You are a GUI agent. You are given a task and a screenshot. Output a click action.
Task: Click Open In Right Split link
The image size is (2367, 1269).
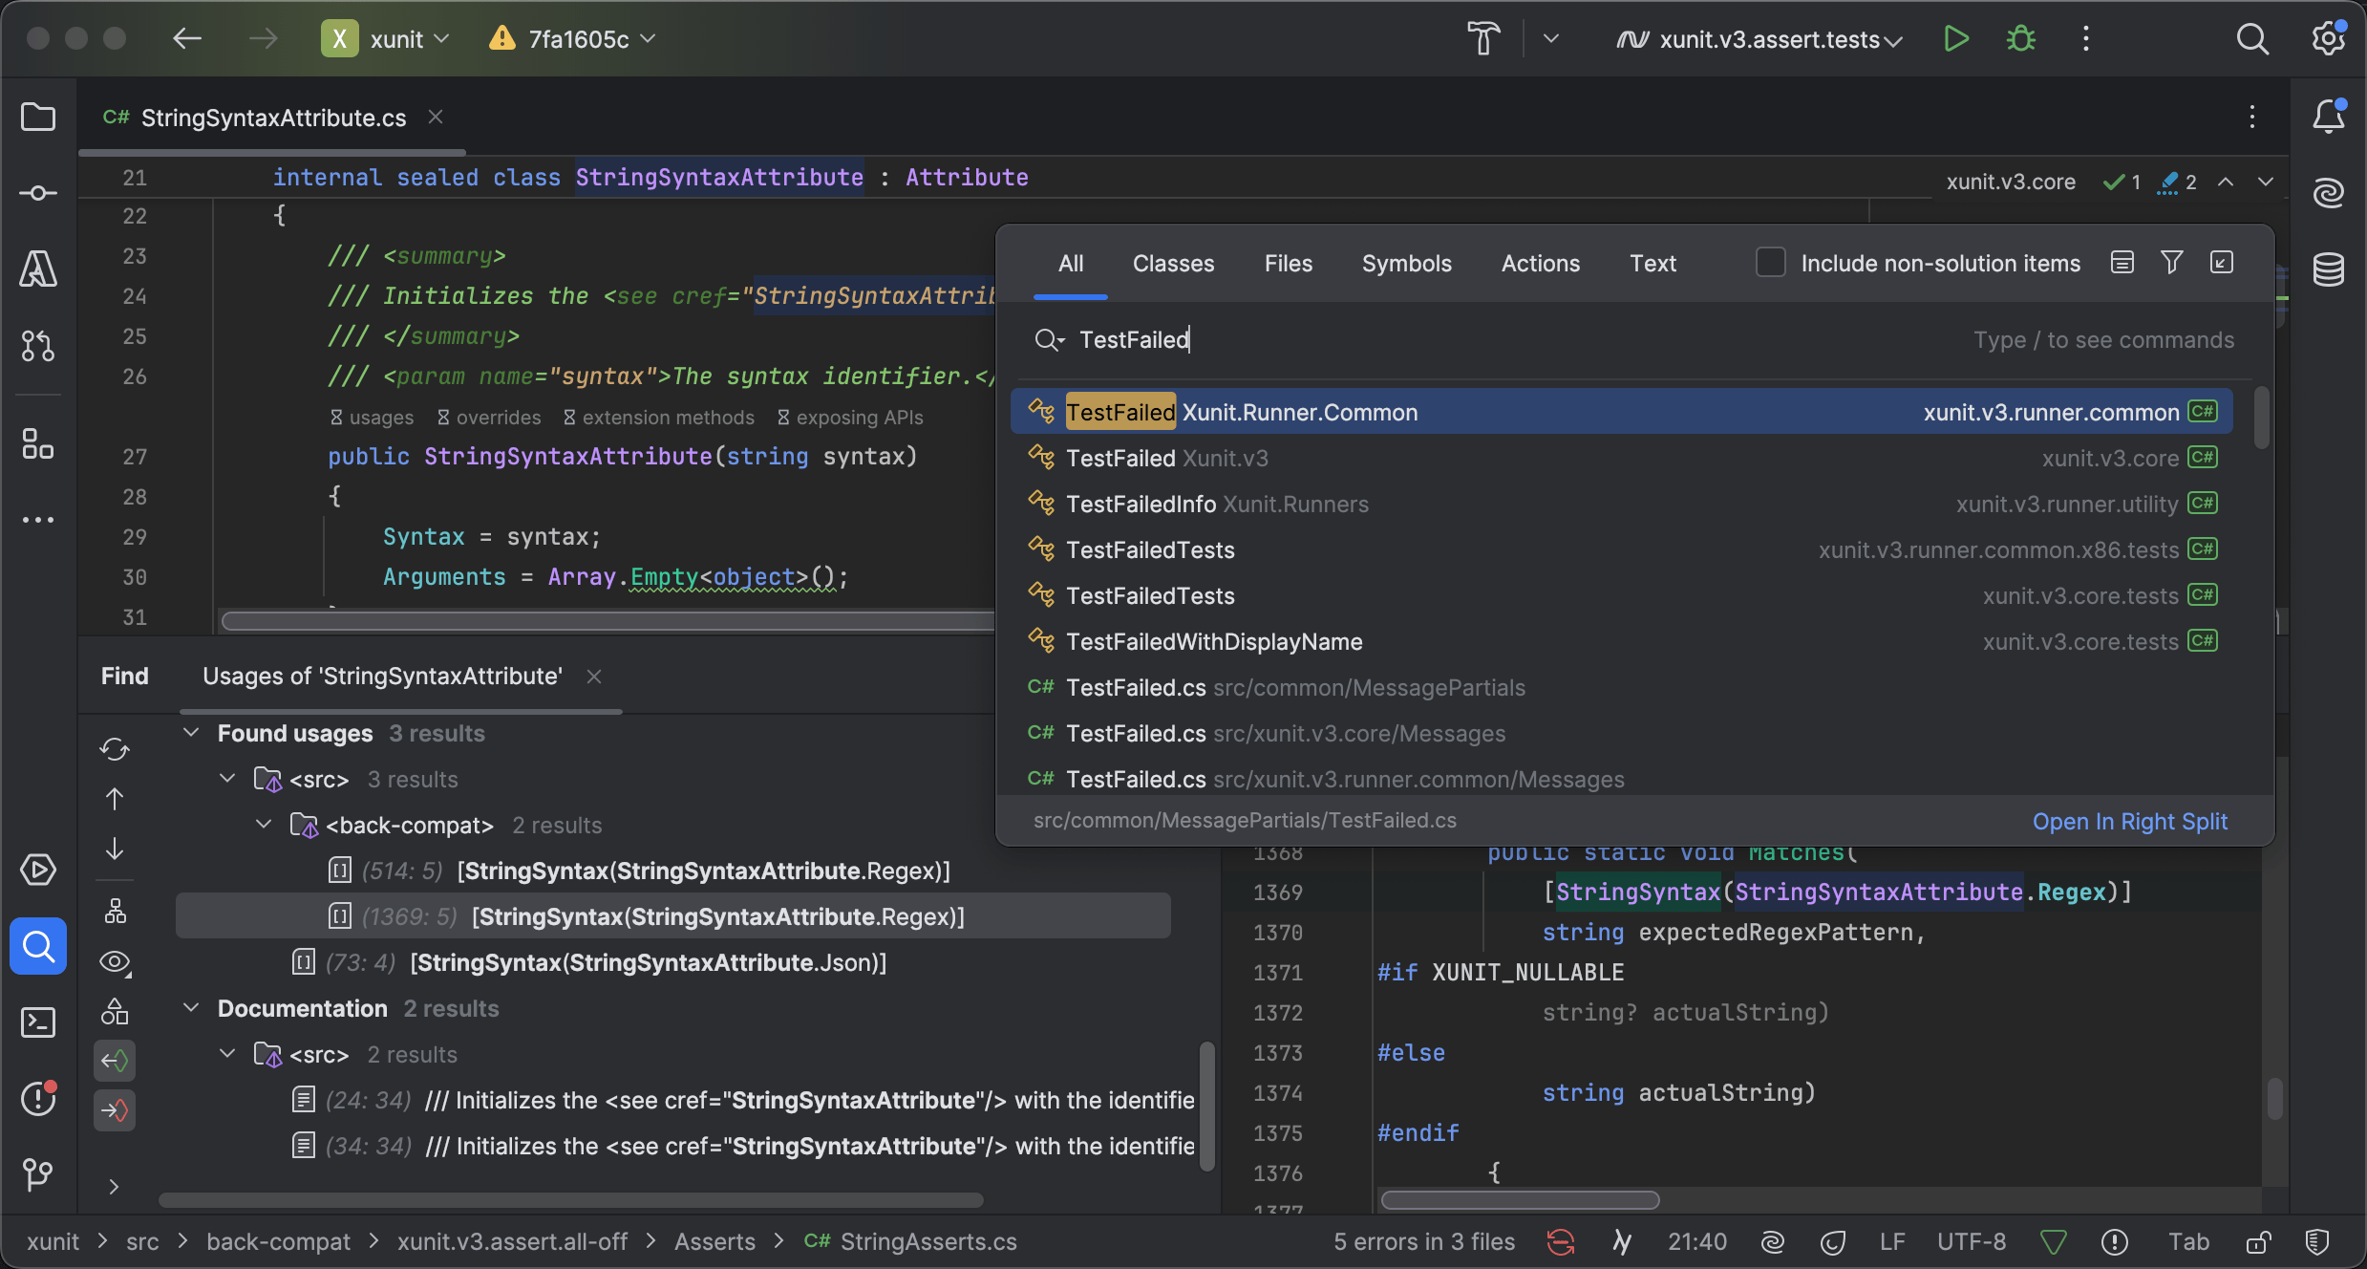click(2129, 822)
